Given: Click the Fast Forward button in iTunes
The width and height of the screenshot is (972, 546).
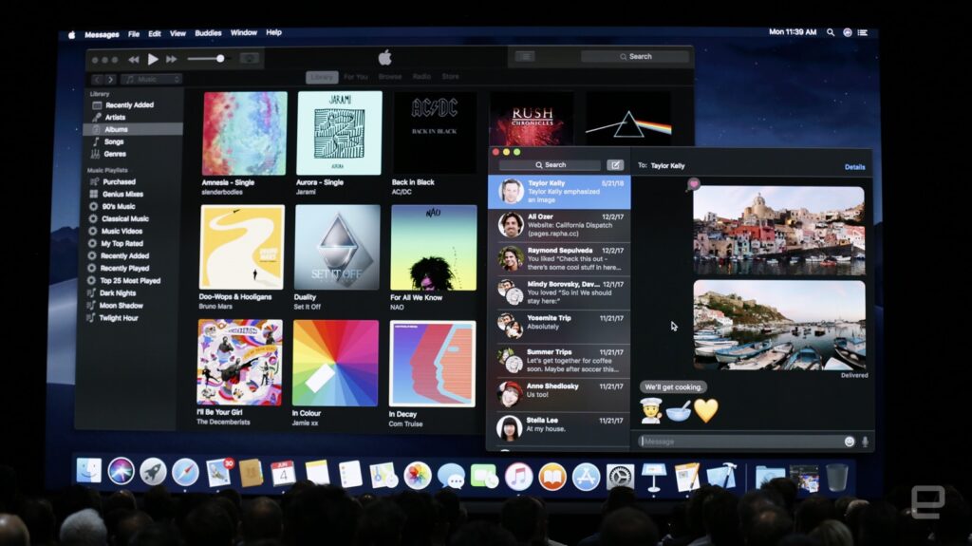Looking at the screenshot, I should (x=171, y=59).
